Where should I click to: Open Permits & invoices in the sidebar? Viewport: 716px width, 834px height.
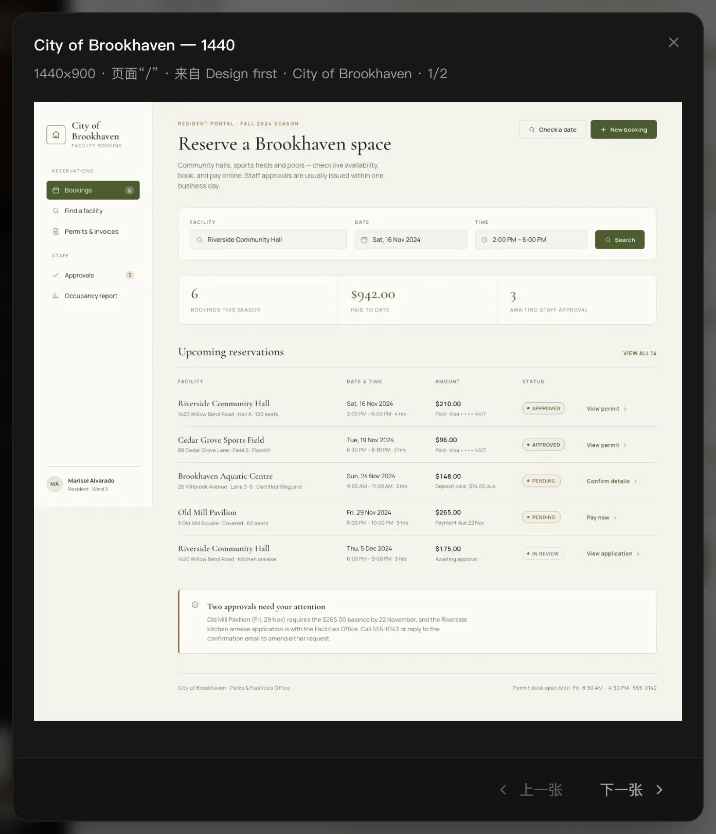pyautogui.click(x=93, y=232)
